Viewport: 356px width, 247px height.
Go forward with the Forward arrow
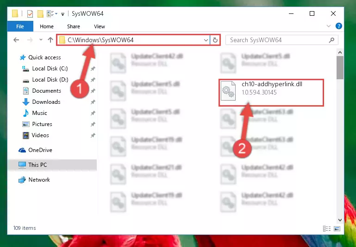[30, 40]
